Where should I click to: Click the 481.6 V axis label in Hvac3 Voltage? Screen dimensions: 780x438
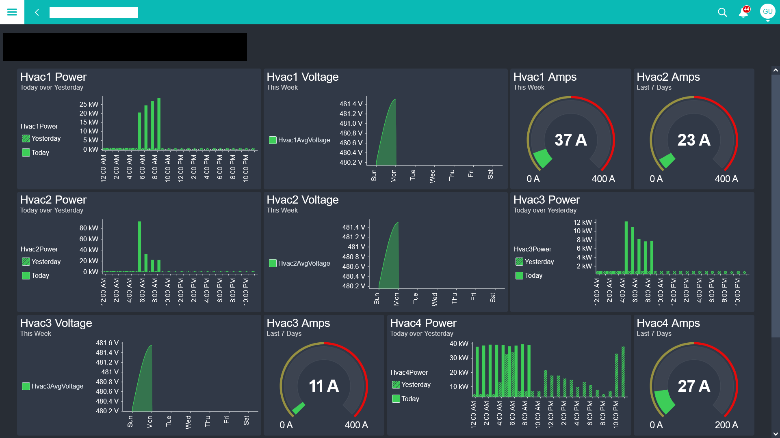[107, 343]
